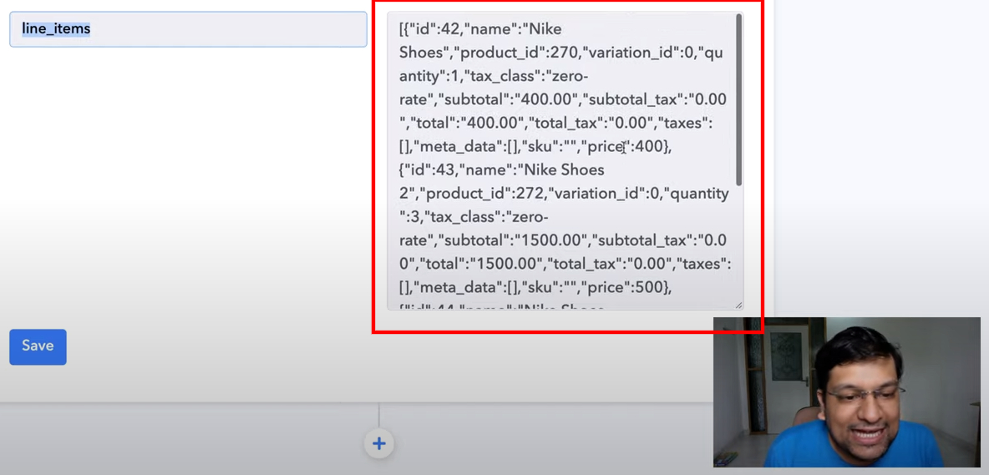The image size is (989, 475).
Task: Click the resize handle of JSON text area
Action: click(x=738, y=305)
